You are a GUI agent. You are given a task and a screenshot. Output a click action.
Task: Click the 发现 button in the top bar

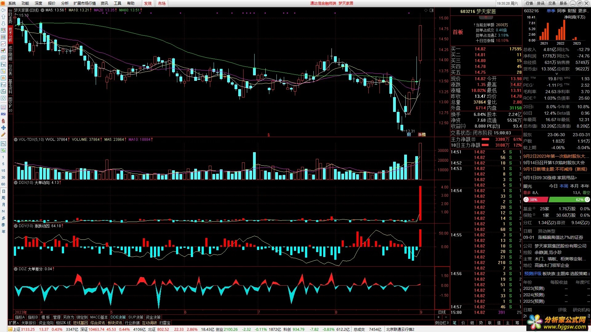[148, 3]
